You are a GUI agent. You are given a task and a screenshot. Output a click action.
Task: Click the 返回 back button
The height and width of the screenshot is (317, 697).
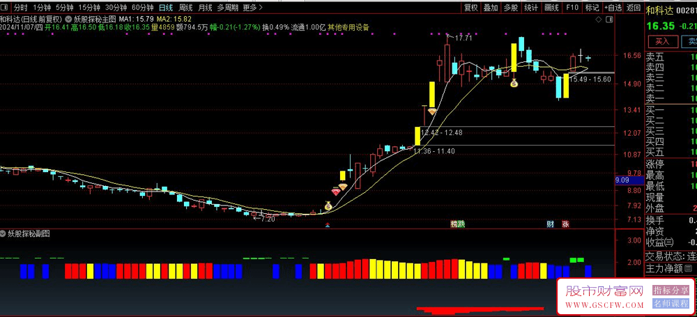(633, 7)
